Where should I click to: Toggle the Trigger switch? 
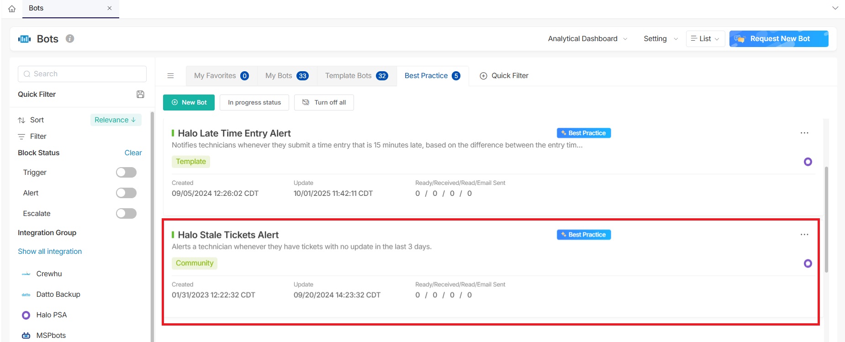(x=126, y=173)
